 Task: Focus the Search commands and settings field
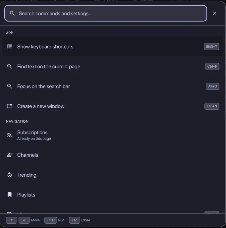point(106,13)
